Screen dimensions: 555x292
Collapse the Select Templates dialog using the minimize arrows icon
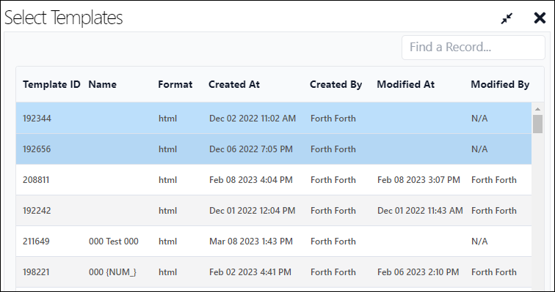tap(507, 19)
